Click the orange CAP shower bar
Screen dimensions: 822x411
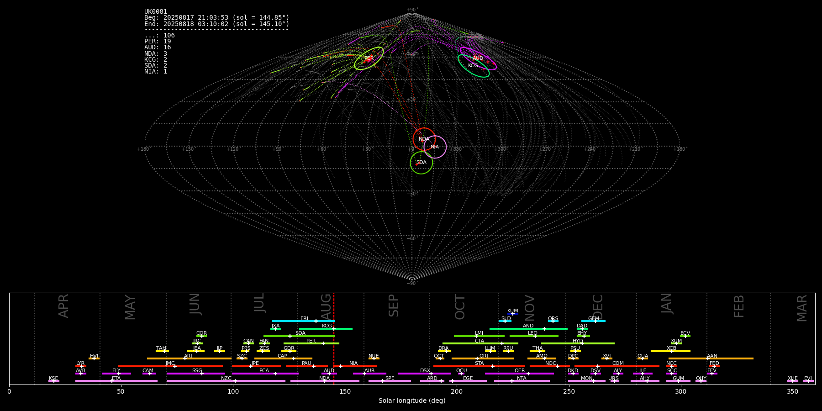pyautogui.click(x=284, y=358)
